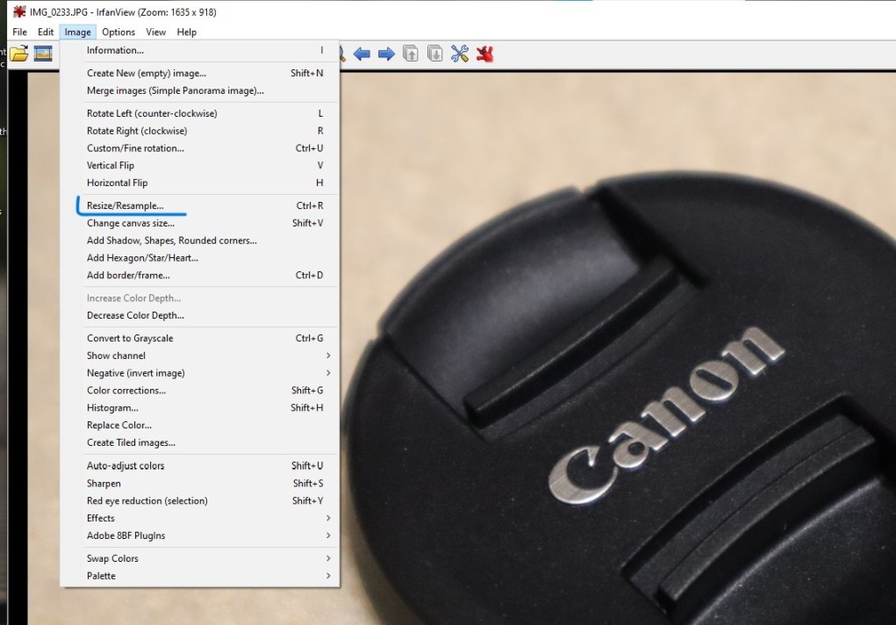Close the open Image menu from the menu bar
The height and width of the screenshot is (625, 896).
click(78, 32)
